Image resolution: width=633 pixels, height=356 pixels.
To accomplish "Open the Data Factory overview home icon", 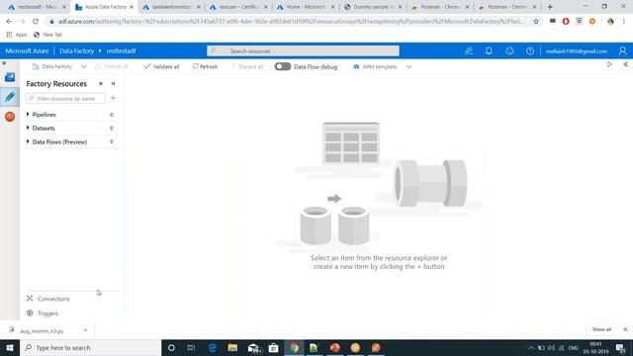I will tap(10, 77).
